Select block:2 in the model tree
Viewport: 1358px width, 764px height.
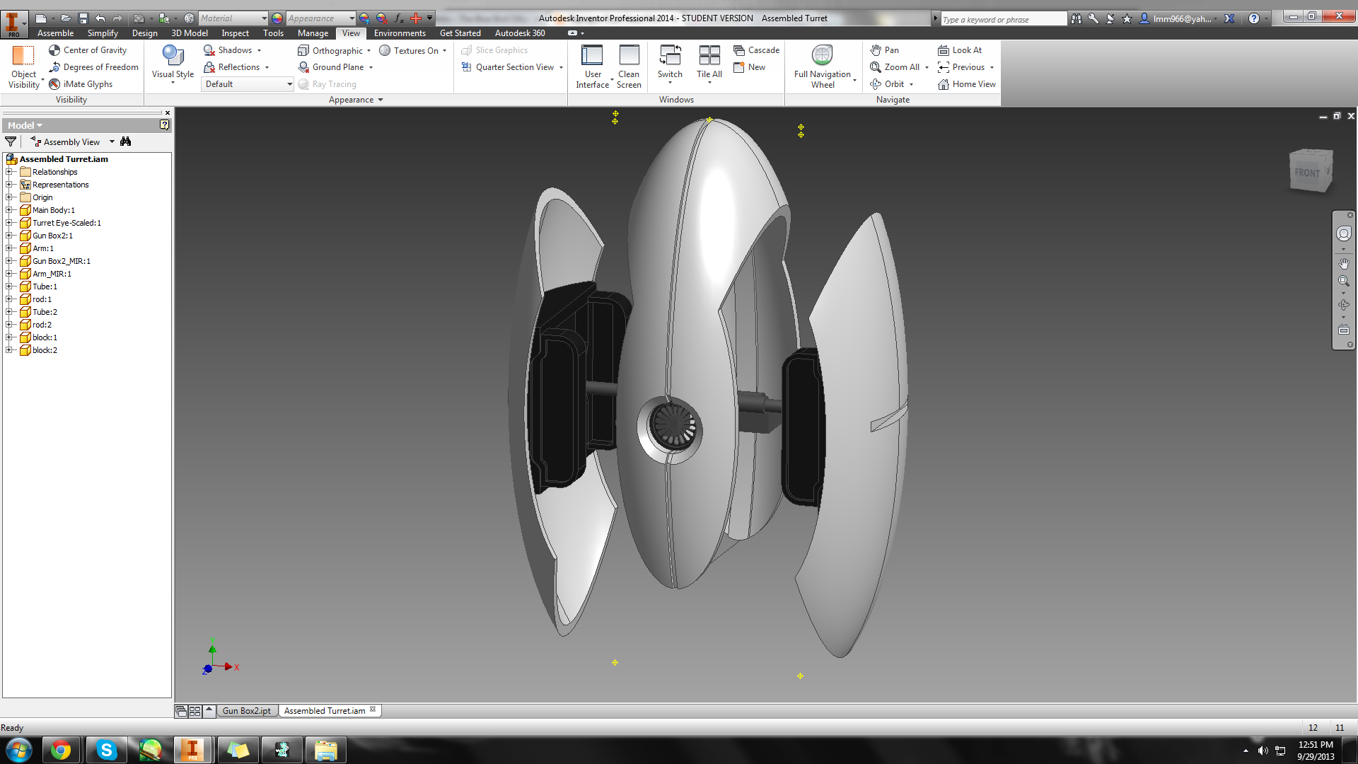coord(45,350)
